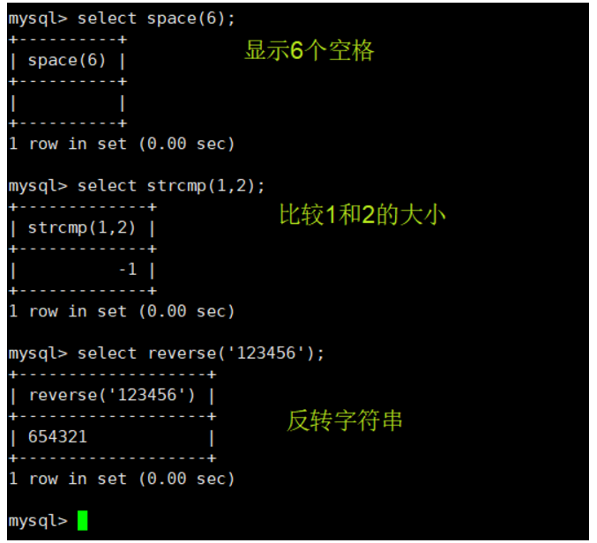597x543 pixels.
Task: Click the "select reverse('123456');" command text
Action: click(x=201, y=353)
